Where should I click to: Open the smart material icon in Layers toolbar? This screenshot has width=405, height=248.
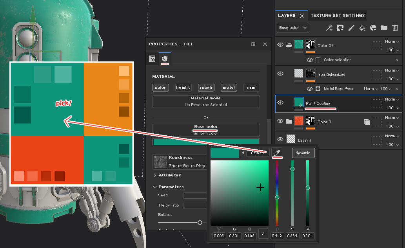click(373, 28)
